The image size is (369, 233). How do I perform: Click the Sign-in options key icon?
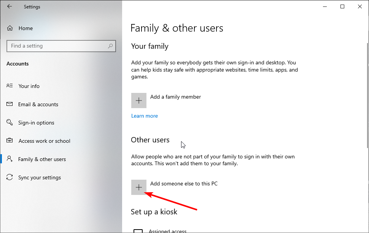(x=10, y=122)
